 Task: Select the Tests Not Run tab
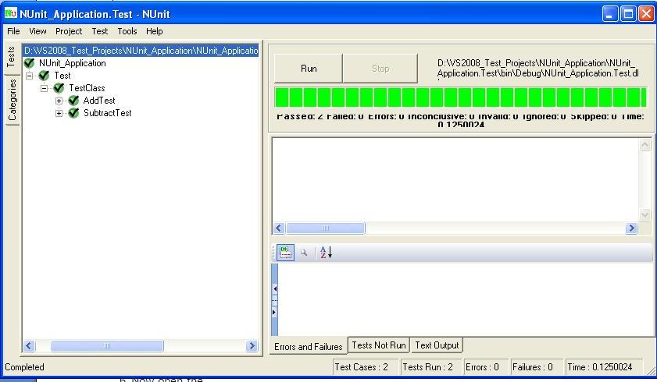[x=379, y=345]
